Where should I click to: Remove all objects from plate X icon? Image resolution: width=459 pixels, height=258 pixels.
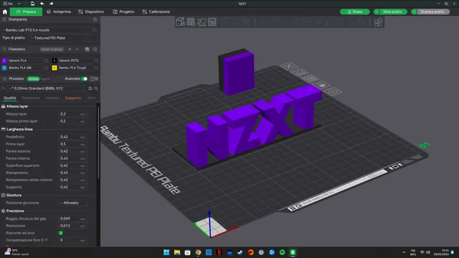(x=289, y=66)
